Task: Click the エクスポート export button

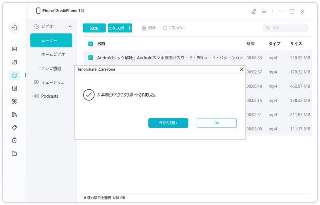Action: [120, 28]
